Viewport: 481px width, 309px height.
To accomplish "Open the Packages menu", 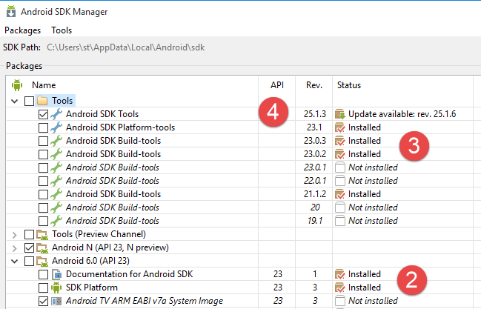I will (23, 30).
